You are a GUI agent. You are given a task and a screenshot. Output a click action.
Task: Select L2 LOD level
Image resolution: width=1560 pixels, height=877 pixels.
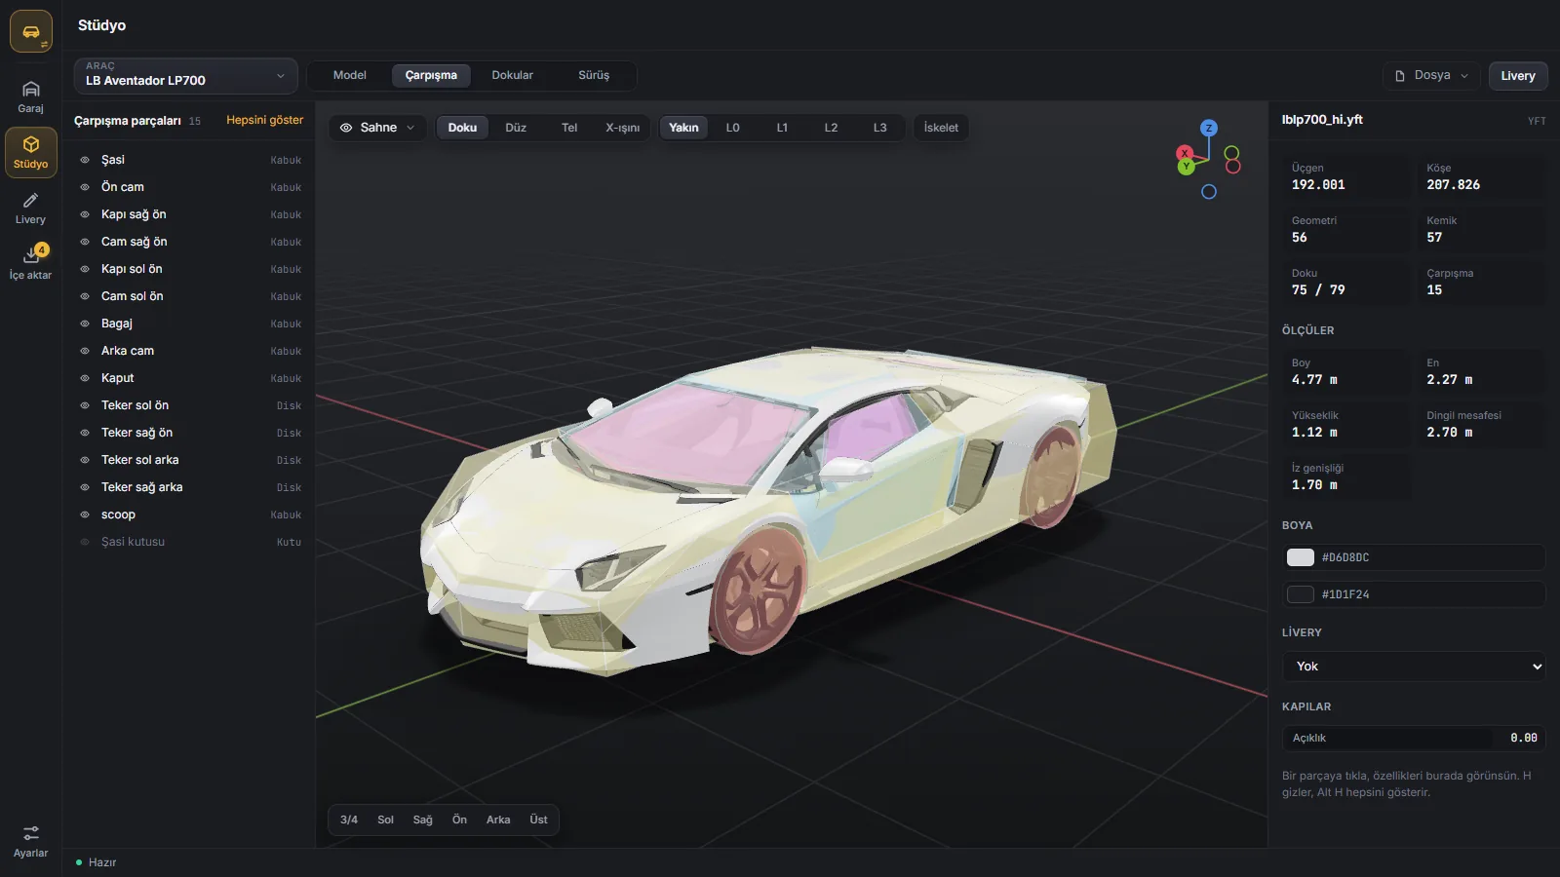point(831,128)
